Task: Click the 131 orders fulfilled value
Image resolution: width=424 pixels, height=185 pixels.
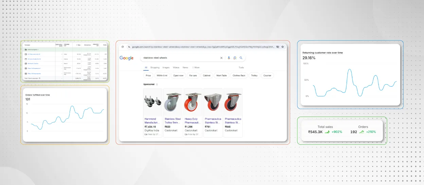Action: 28,99
